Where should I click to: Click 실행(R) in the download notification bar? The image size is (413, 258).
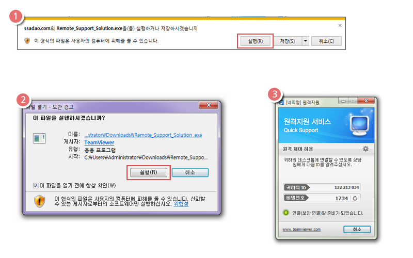click(255, 41)
